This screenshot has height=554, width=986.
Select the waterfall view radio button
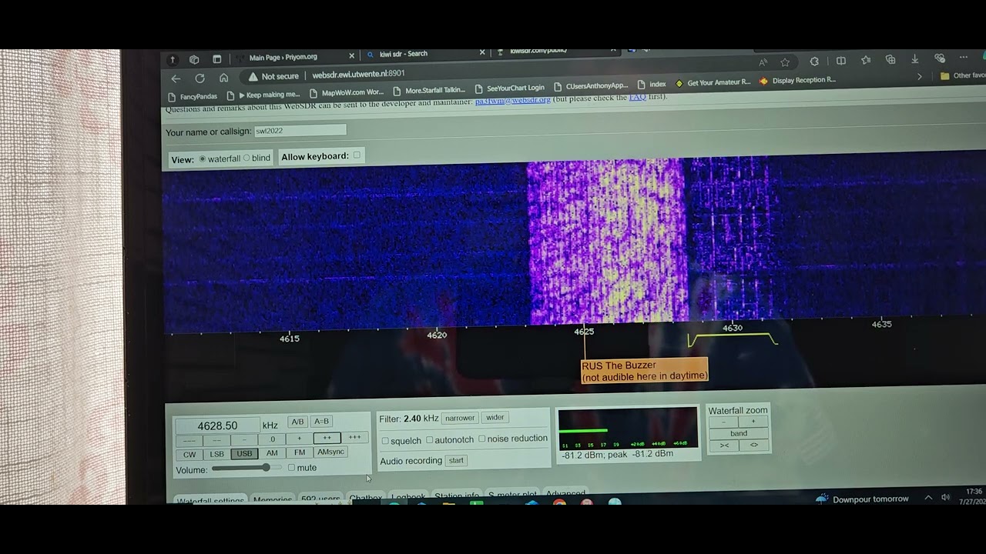tap(203, 159)
